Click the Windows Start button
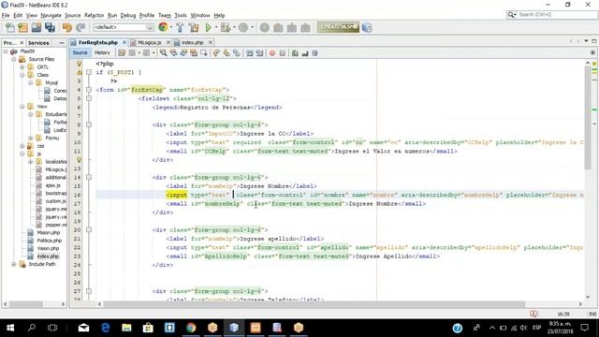 [x=10, y=328]
